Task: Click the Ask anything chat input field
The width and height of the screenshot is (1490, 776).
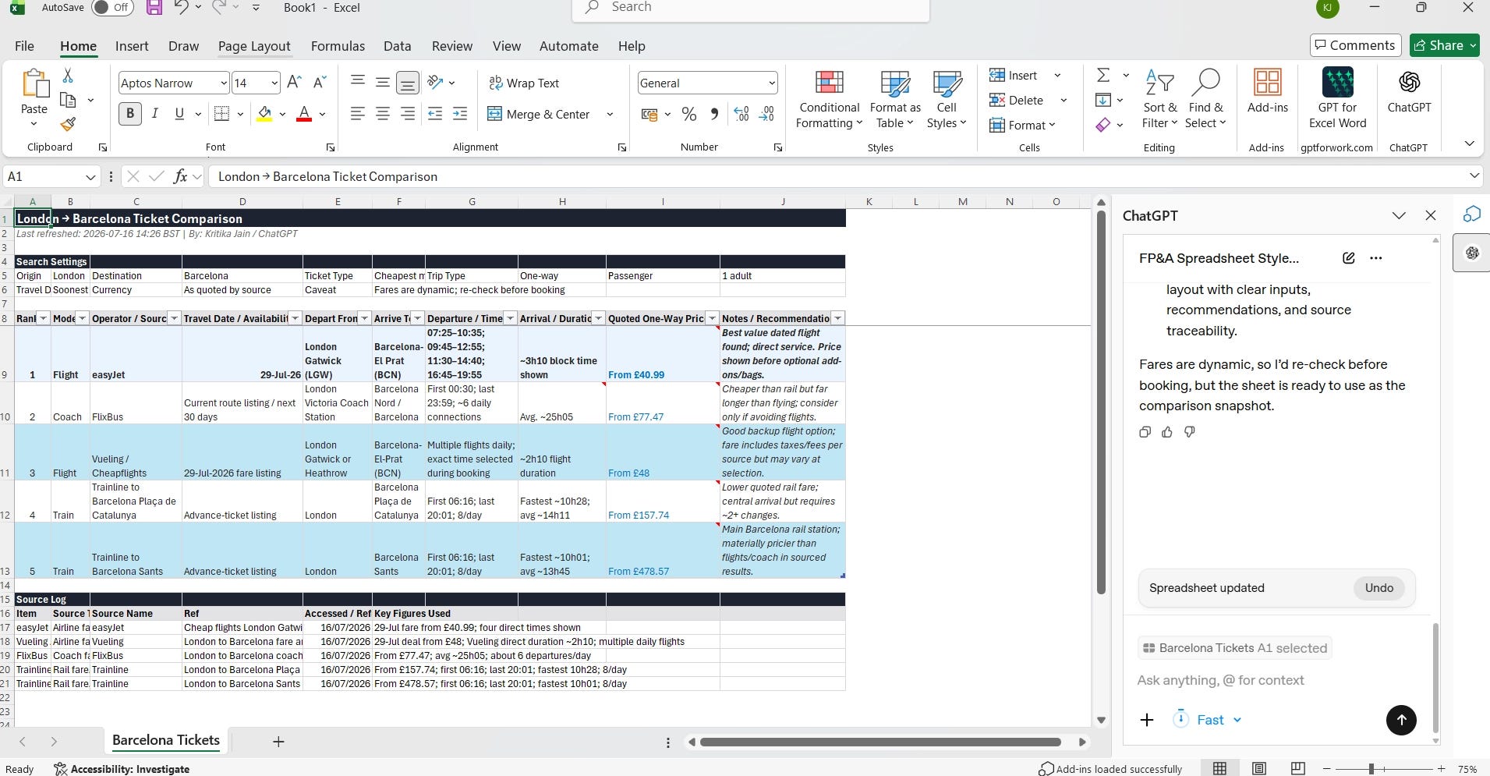Action: tap(1279, 680)
